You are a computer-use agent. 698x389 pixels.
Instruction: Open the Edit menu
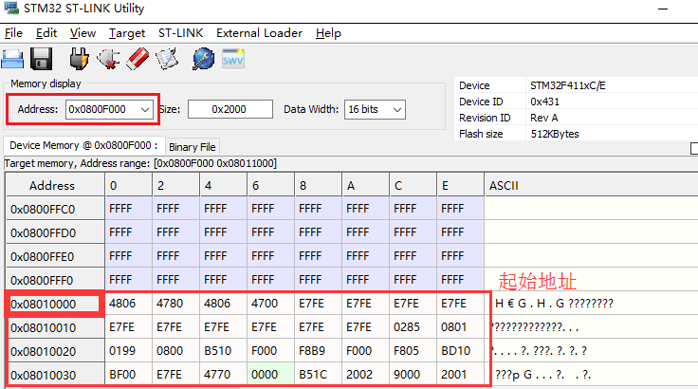coord(46,33)
